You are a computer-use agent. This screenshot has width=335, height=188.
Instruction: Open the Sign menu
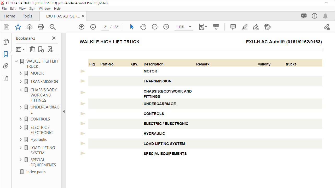(x=32, y=9)
